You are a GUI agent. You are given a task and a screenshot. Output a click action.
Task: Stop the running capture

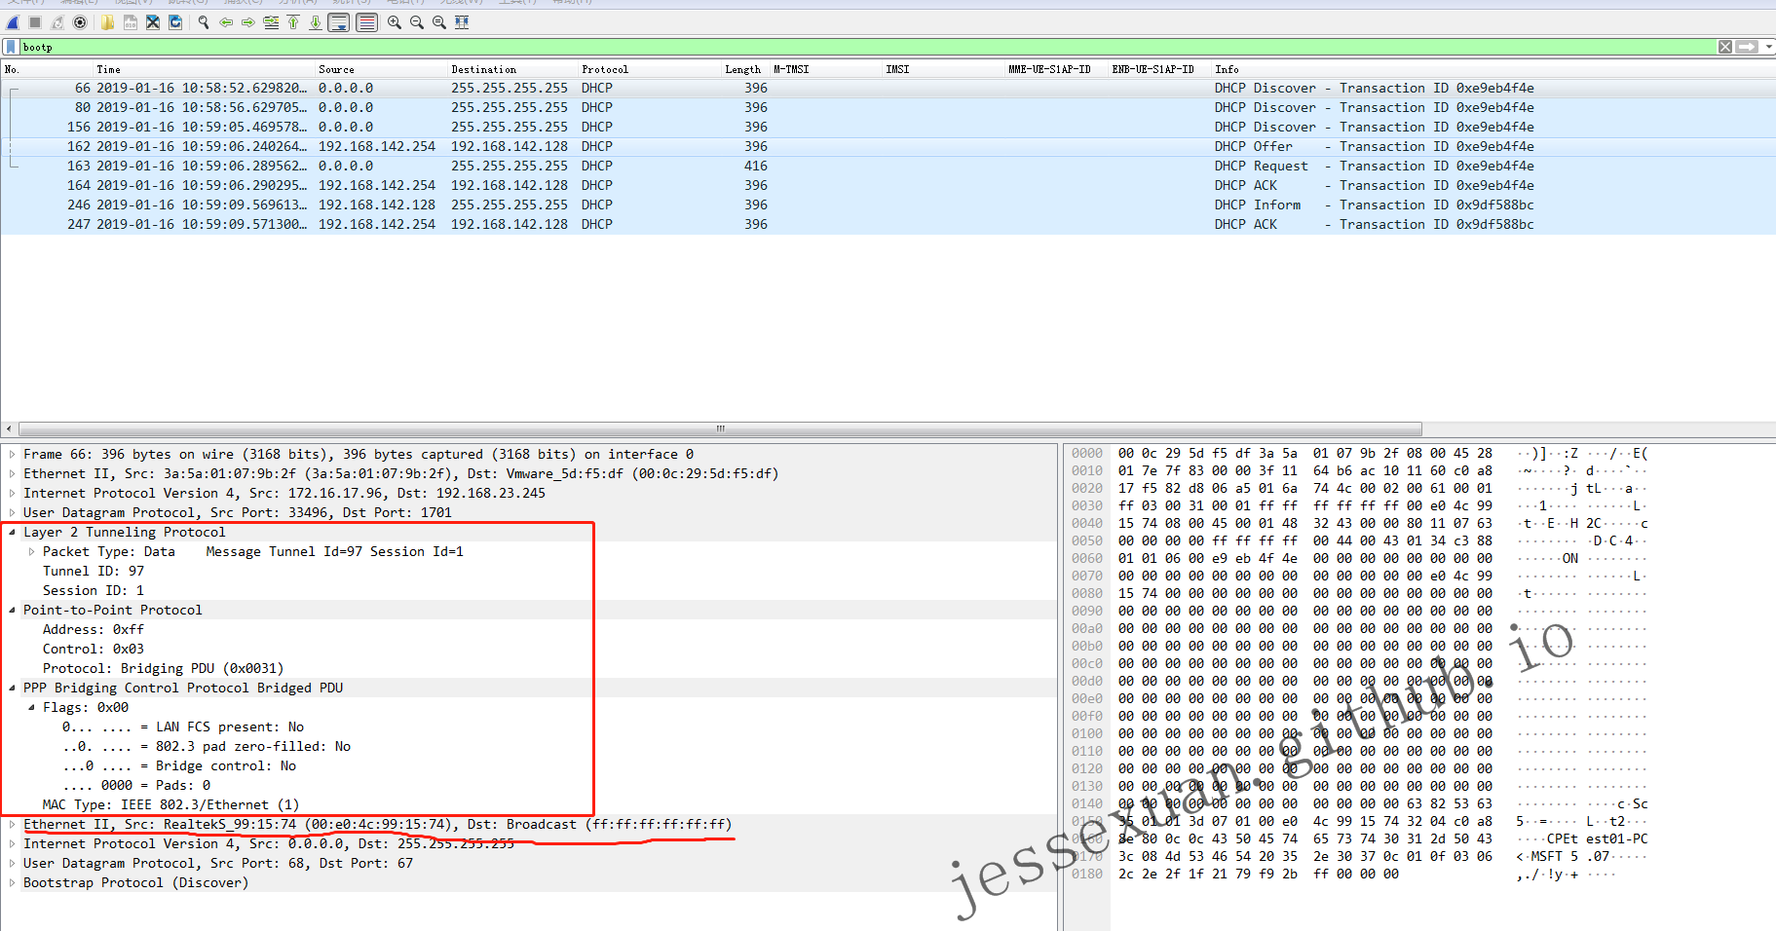[35, 22]
